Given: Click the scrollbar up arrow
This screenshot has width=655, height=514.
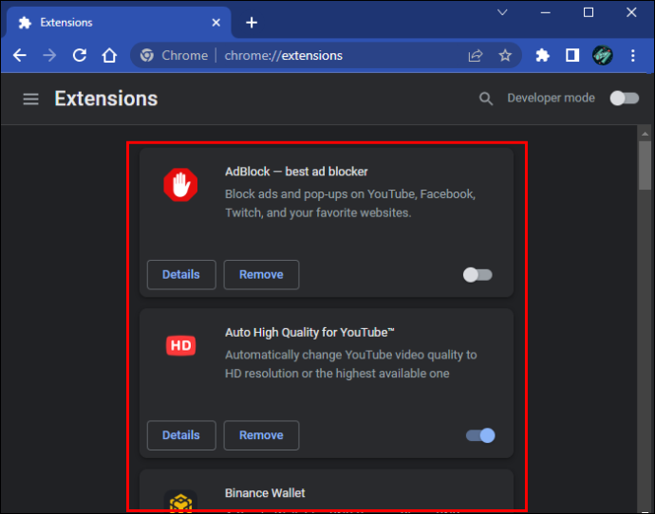Looking at the screenshot, I should pos(645,134).
